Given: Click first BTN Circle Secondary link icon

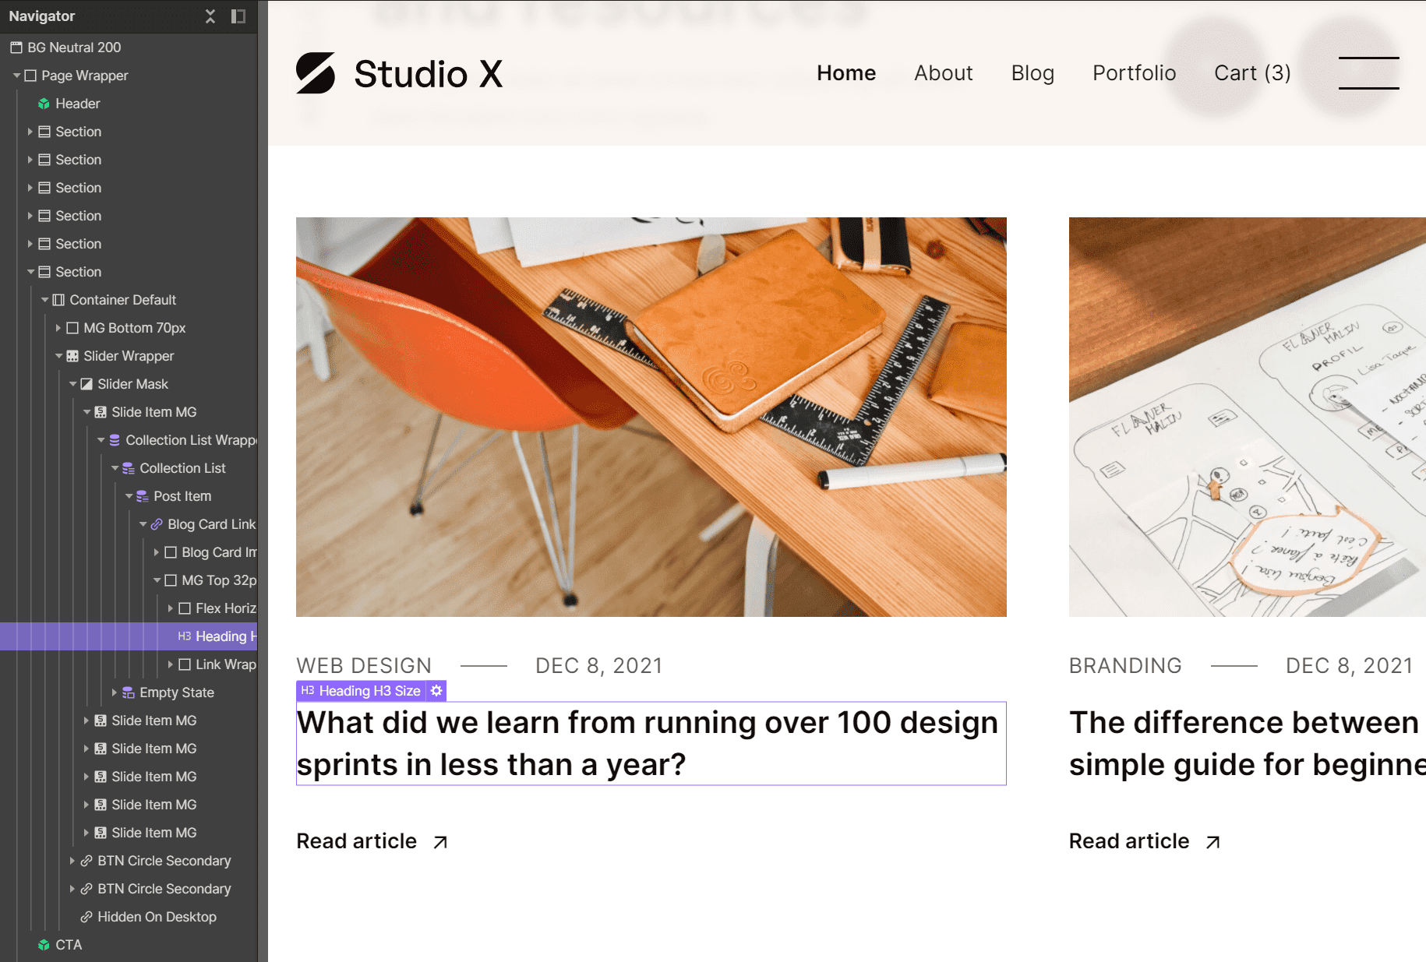Looking at the screenshot, I should click(86, 861).
